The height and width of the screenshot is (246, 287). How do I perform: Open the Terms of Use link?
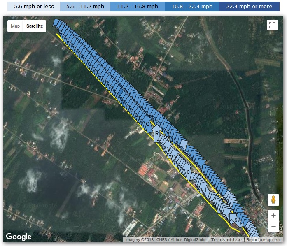pos(226,239)
